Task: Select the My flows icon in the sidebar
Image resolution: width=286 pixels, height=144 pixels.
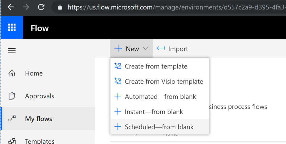Action: [12, 119]
